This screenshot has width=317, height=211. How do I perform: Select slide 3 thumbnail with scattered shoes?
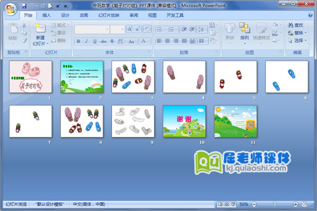pos(133,77)
